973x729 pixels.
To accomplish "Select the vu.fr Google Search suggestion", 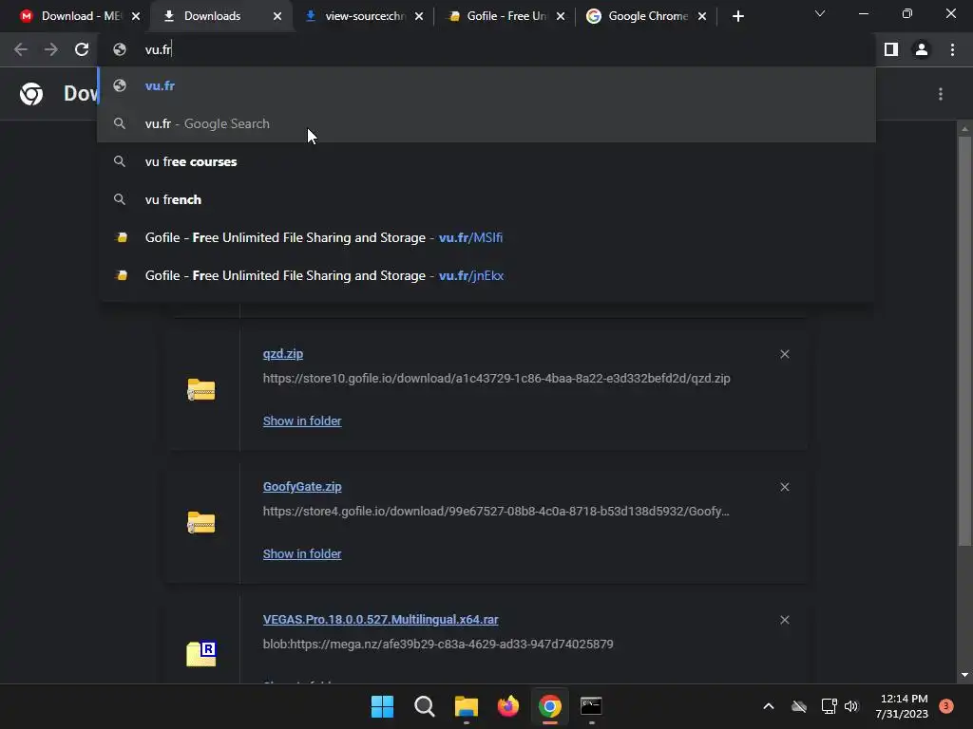I will (x=487, y=123).
